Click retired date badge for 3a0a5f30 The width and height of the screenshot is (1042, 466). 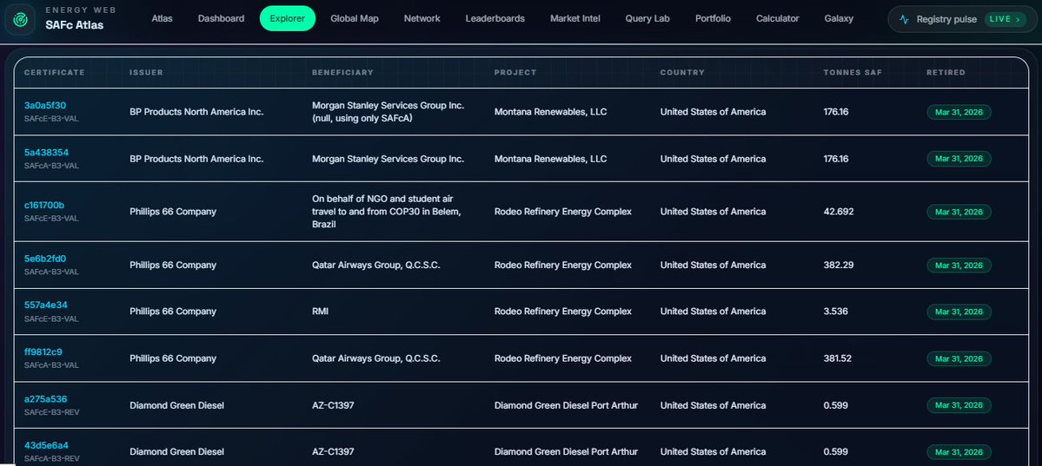pyautogui.click(x=959, y=112)
